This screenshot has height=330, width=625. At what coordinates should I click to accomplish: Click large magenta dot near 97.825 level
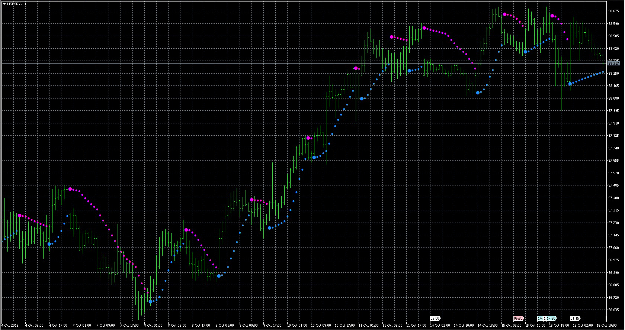pyautogui.click(x=308, y=138)
